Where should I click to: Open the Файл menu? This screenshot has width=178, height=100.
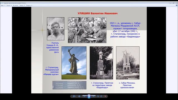(3, 6)
